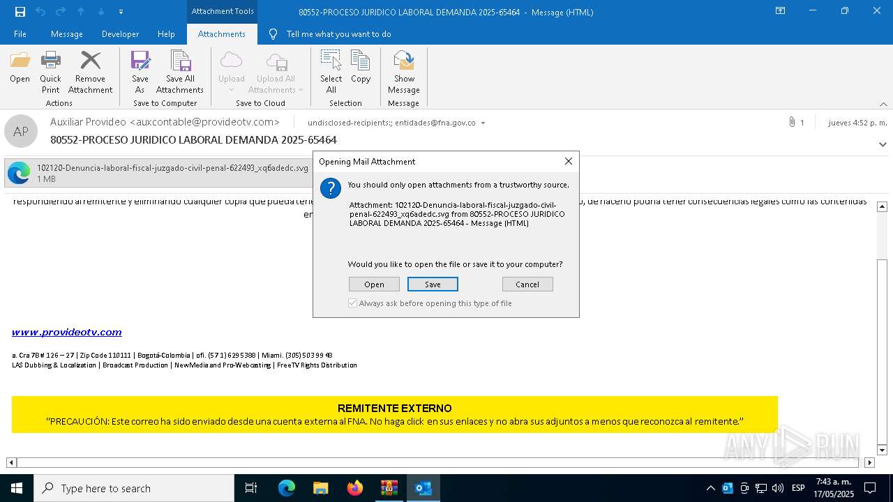The width and height of the screenshot is (893, 502).
Task: Open the Help tab
Action: point(166,34)
